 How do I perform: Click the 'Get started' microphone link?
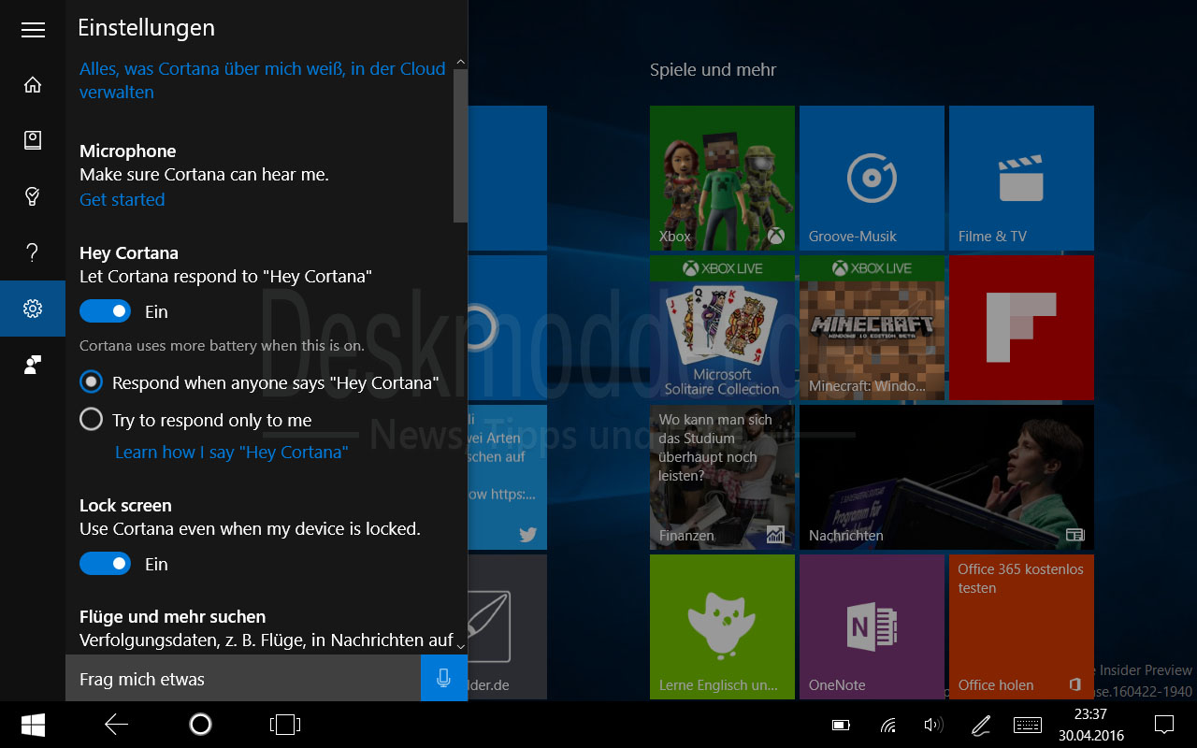coord(122,199)
